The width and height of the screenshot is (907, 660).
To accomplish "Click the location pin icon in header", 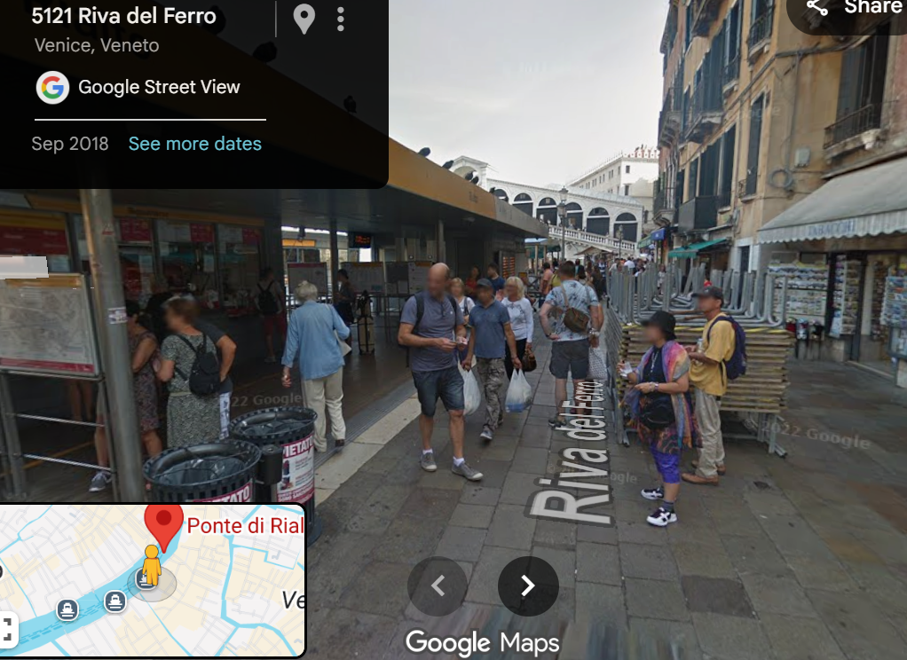I will tap(304, 19).
